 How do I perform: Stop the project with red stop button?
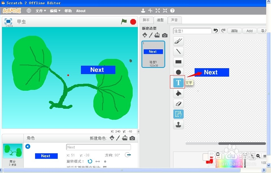133,22
